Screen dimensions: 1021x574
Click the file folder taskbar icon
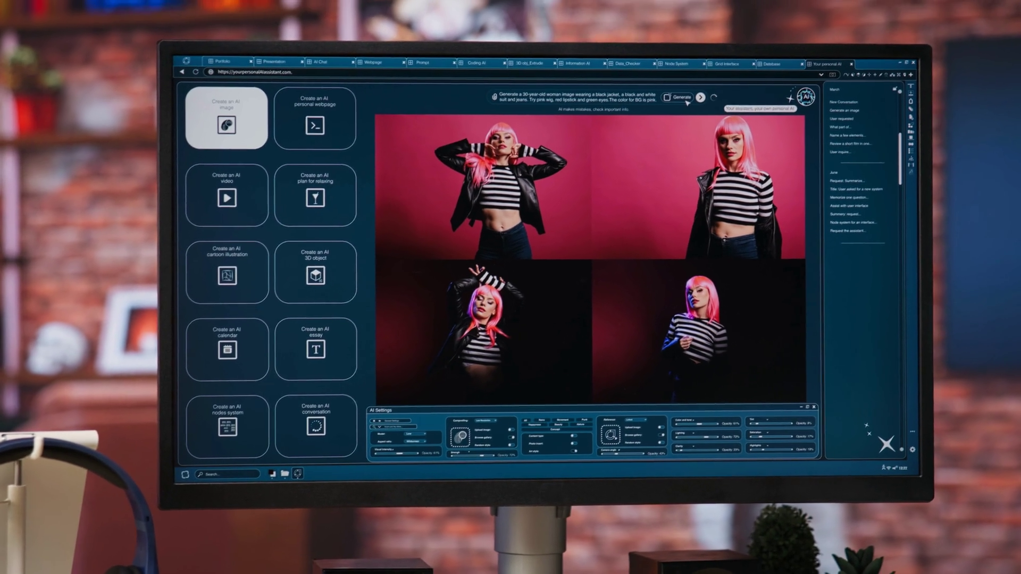tap(285, 473)
